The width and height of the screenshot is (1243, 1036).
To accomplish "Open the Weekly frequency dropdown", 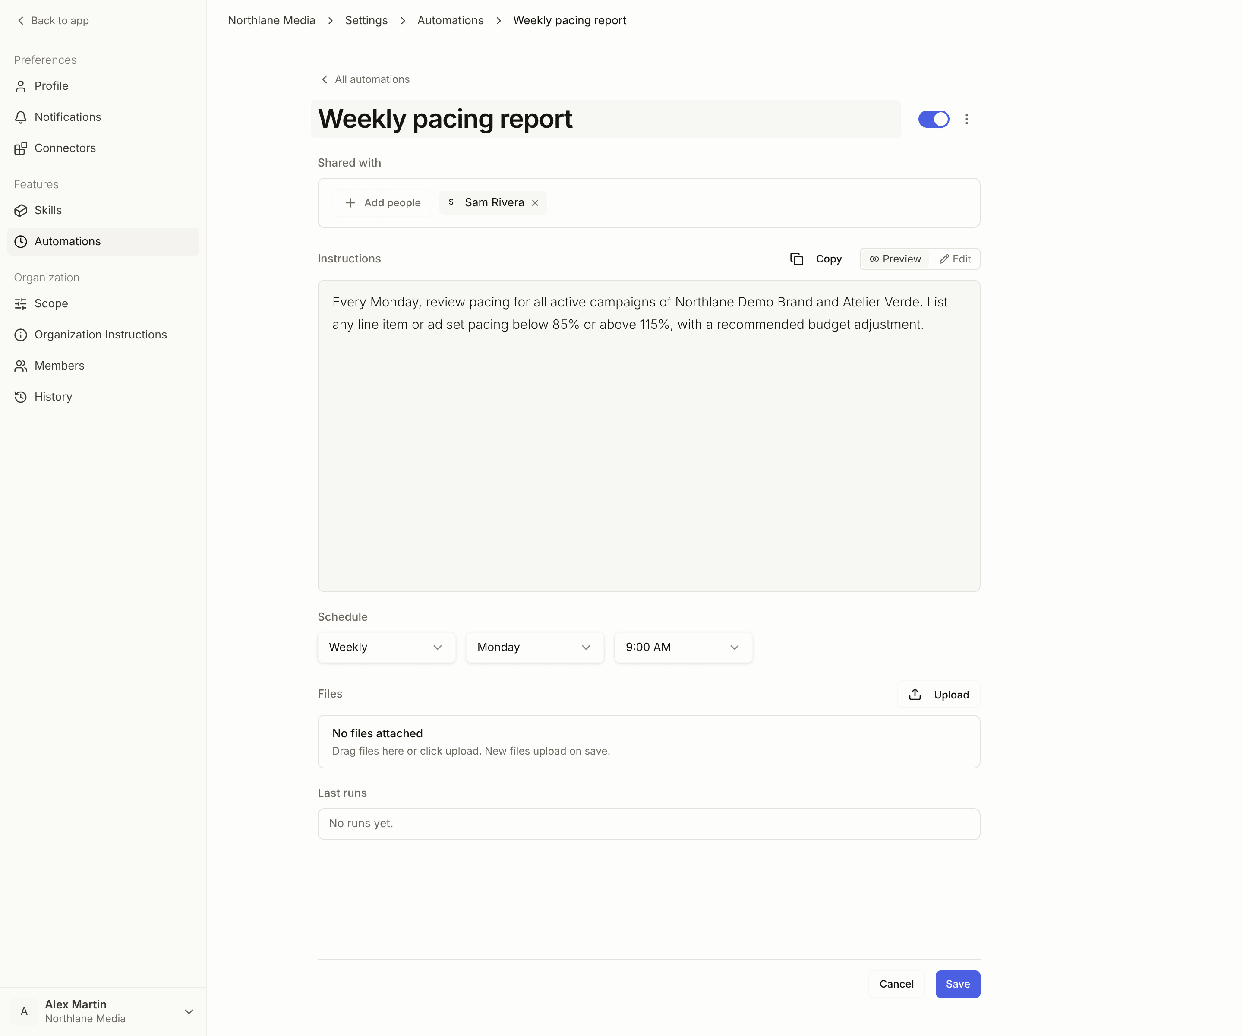I will (x=387, y=647).
